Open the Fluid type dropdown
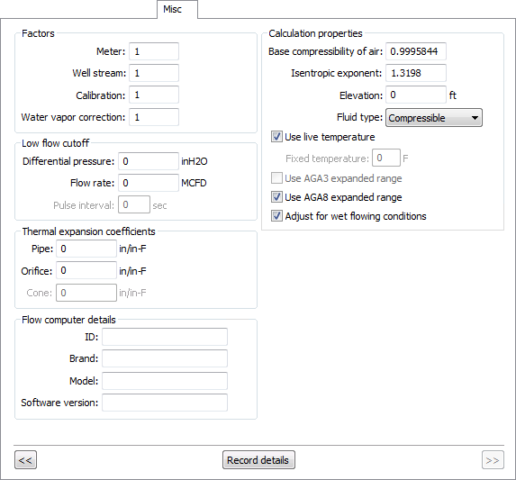Screen dimensions: 516x480 [434, 118]
